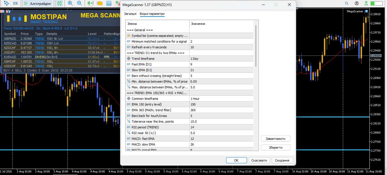Click the parameters list vertical scrollbar
387x175 pixels.
256,46
